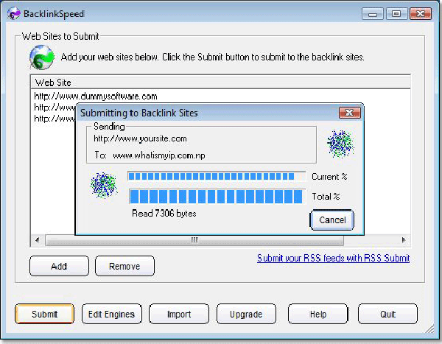
Task: Click the http://www.yoursite.com sending text
Action: [140, 138]
